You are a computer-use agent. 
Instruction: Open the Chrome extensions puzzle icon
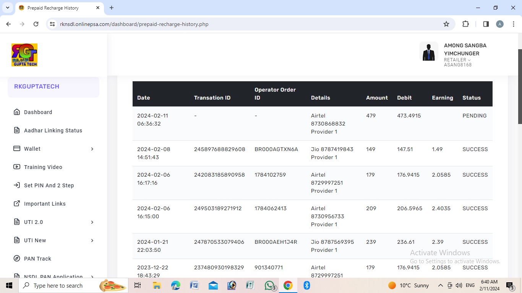click(465, 24)
